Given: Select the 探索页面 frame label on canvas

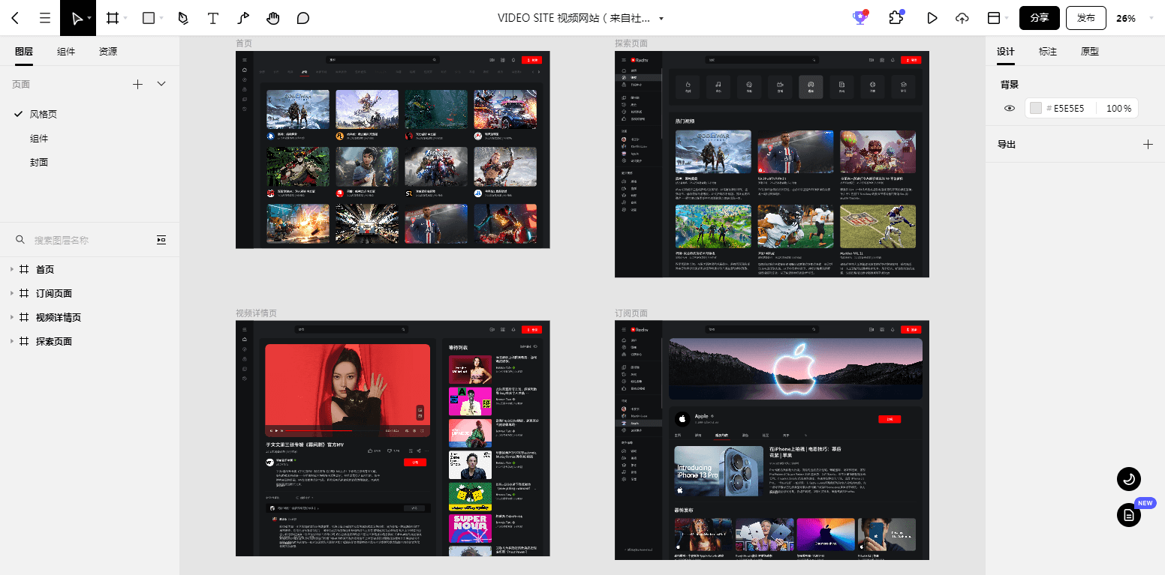Looking at the screenshot, I should [631, 43].
